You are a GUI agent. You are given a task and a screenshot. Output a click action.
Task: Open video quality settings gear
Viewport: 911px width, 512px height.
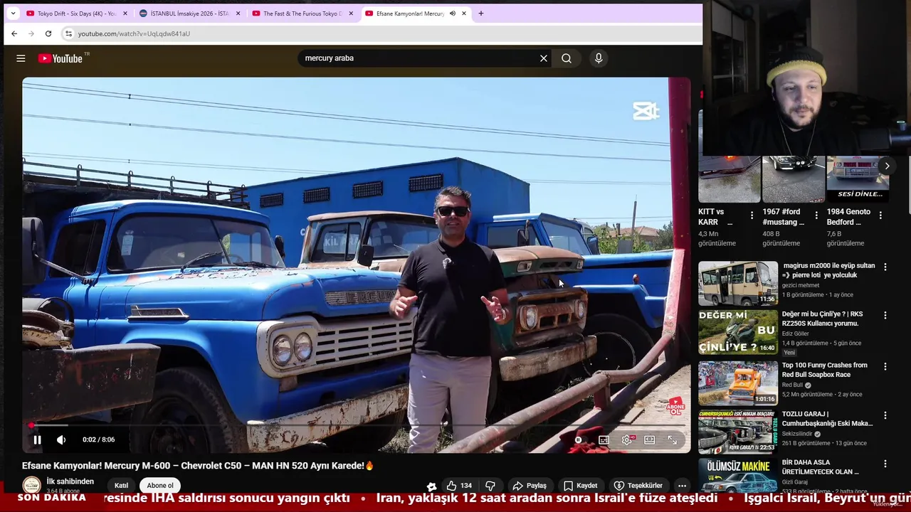click(627, 439)
